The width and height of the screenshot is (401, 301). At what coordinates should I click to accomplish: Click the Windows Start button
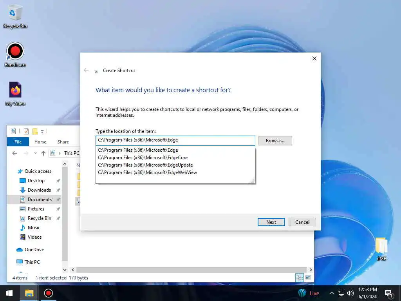click(9, 293)
